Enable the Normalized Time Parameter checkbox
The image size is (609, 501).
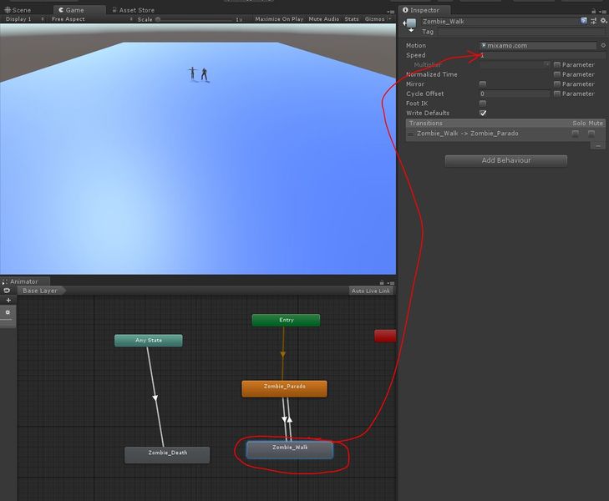(x=557, y=74)
